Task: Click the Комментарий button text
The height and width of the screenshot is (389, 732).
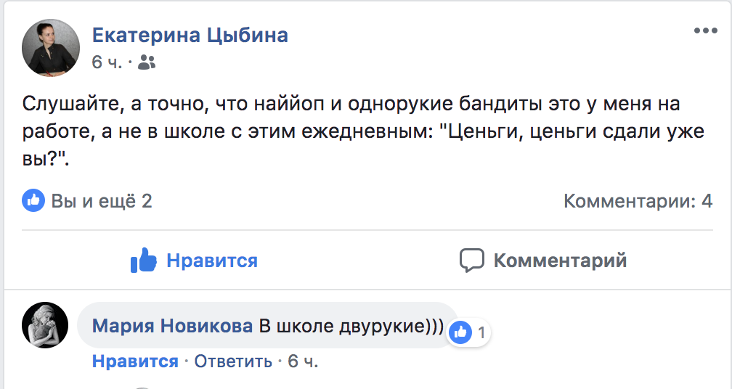Action: click(x=560, y=261)
